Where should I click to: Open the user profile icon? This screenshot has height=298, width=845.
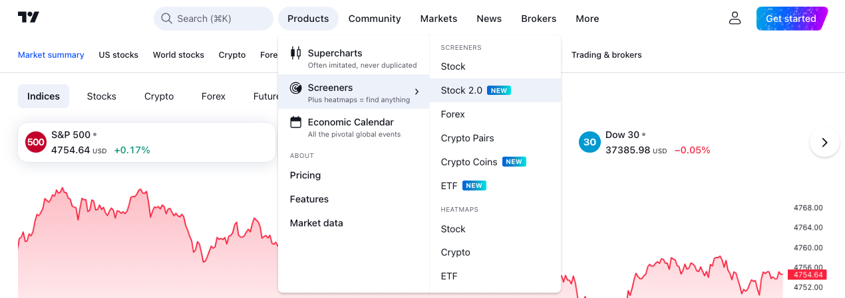tap(735, 19)
